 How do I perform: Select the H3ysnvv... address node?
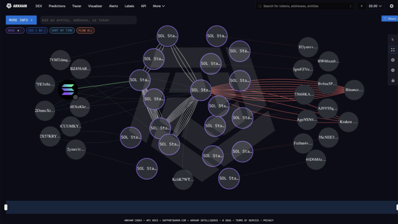(x=308, y=47)
